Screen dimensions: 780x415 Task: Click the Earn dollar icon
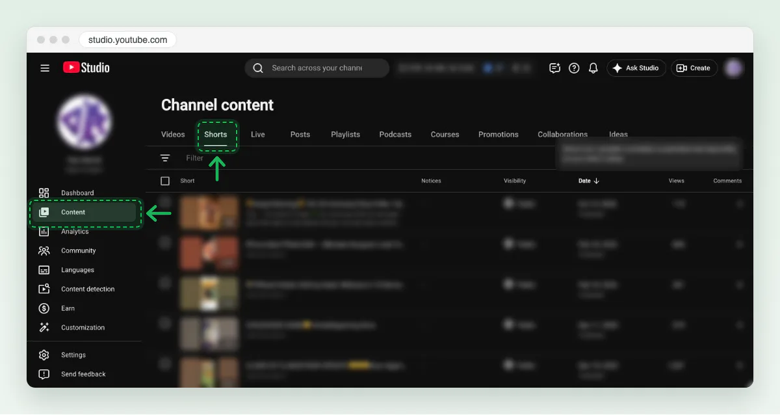[44, 308]
